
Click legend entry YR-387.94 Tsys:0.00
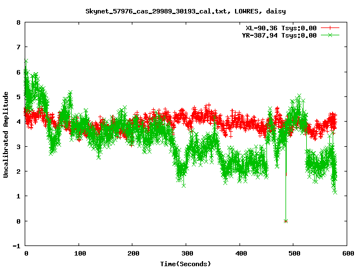tap(279, 35)
